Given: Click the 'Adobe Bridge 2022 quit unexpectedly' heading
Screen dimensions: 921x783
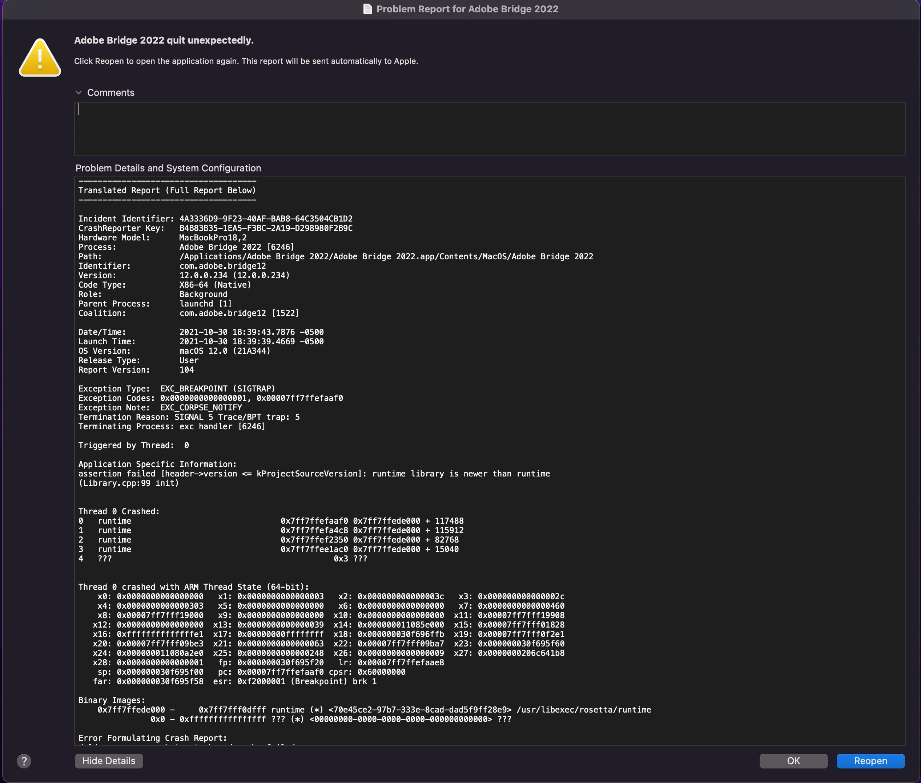Looking at the screenshot, I should pos(164,40).
